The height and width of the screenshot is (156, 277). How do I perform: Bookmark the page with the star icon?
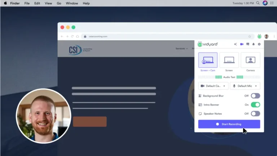[x=250, y=36]
